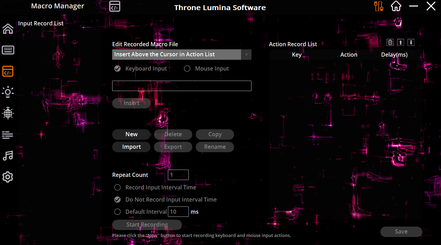Click the Key column header

(x=297, y=55)
